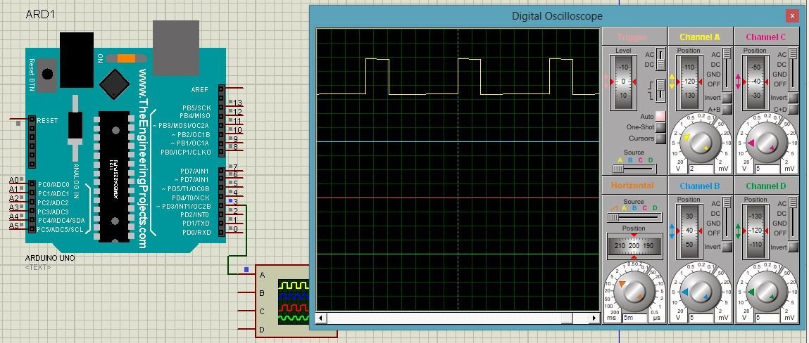
Task: Click the Trigger Source channel slider
Action: point(634,169)
